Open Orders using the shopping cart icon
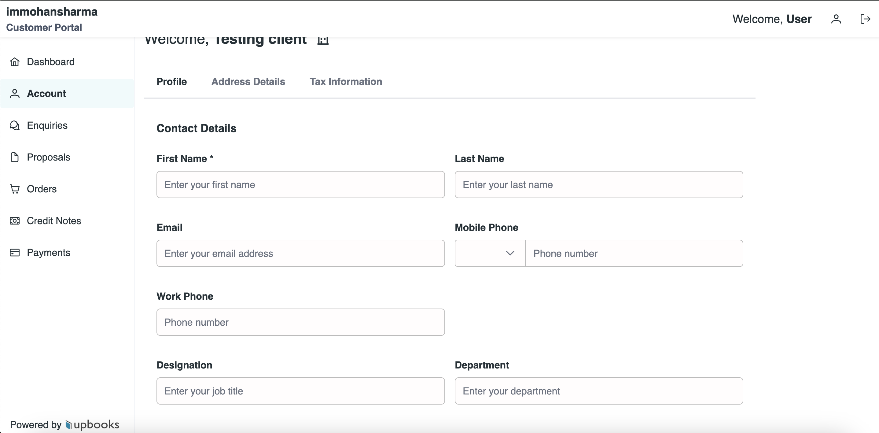This screenshot has height=433, width=879. (14, 189)
